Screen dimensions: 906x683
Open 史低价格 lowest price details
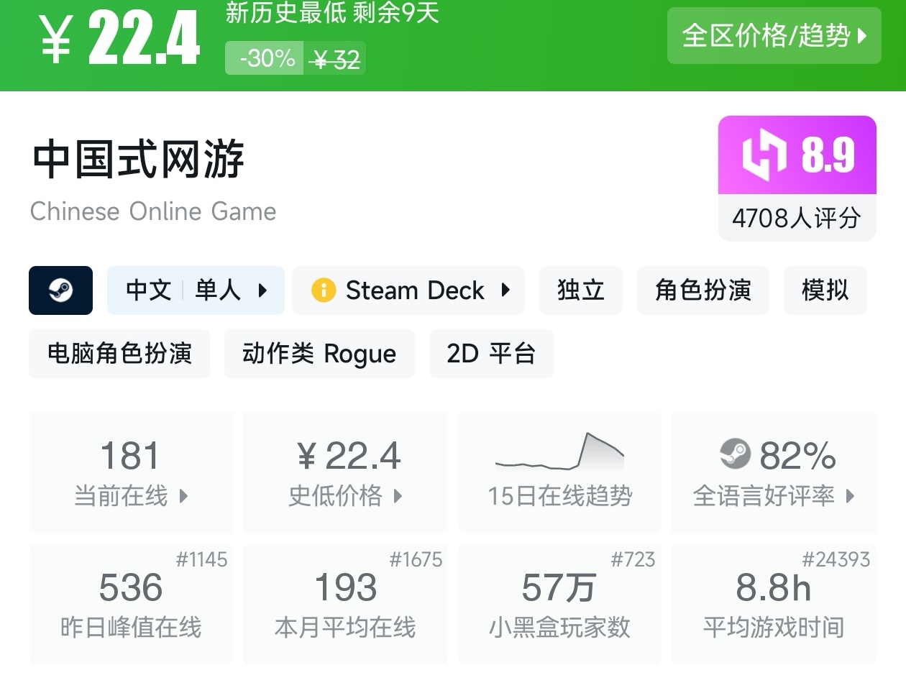coord(345,472)
